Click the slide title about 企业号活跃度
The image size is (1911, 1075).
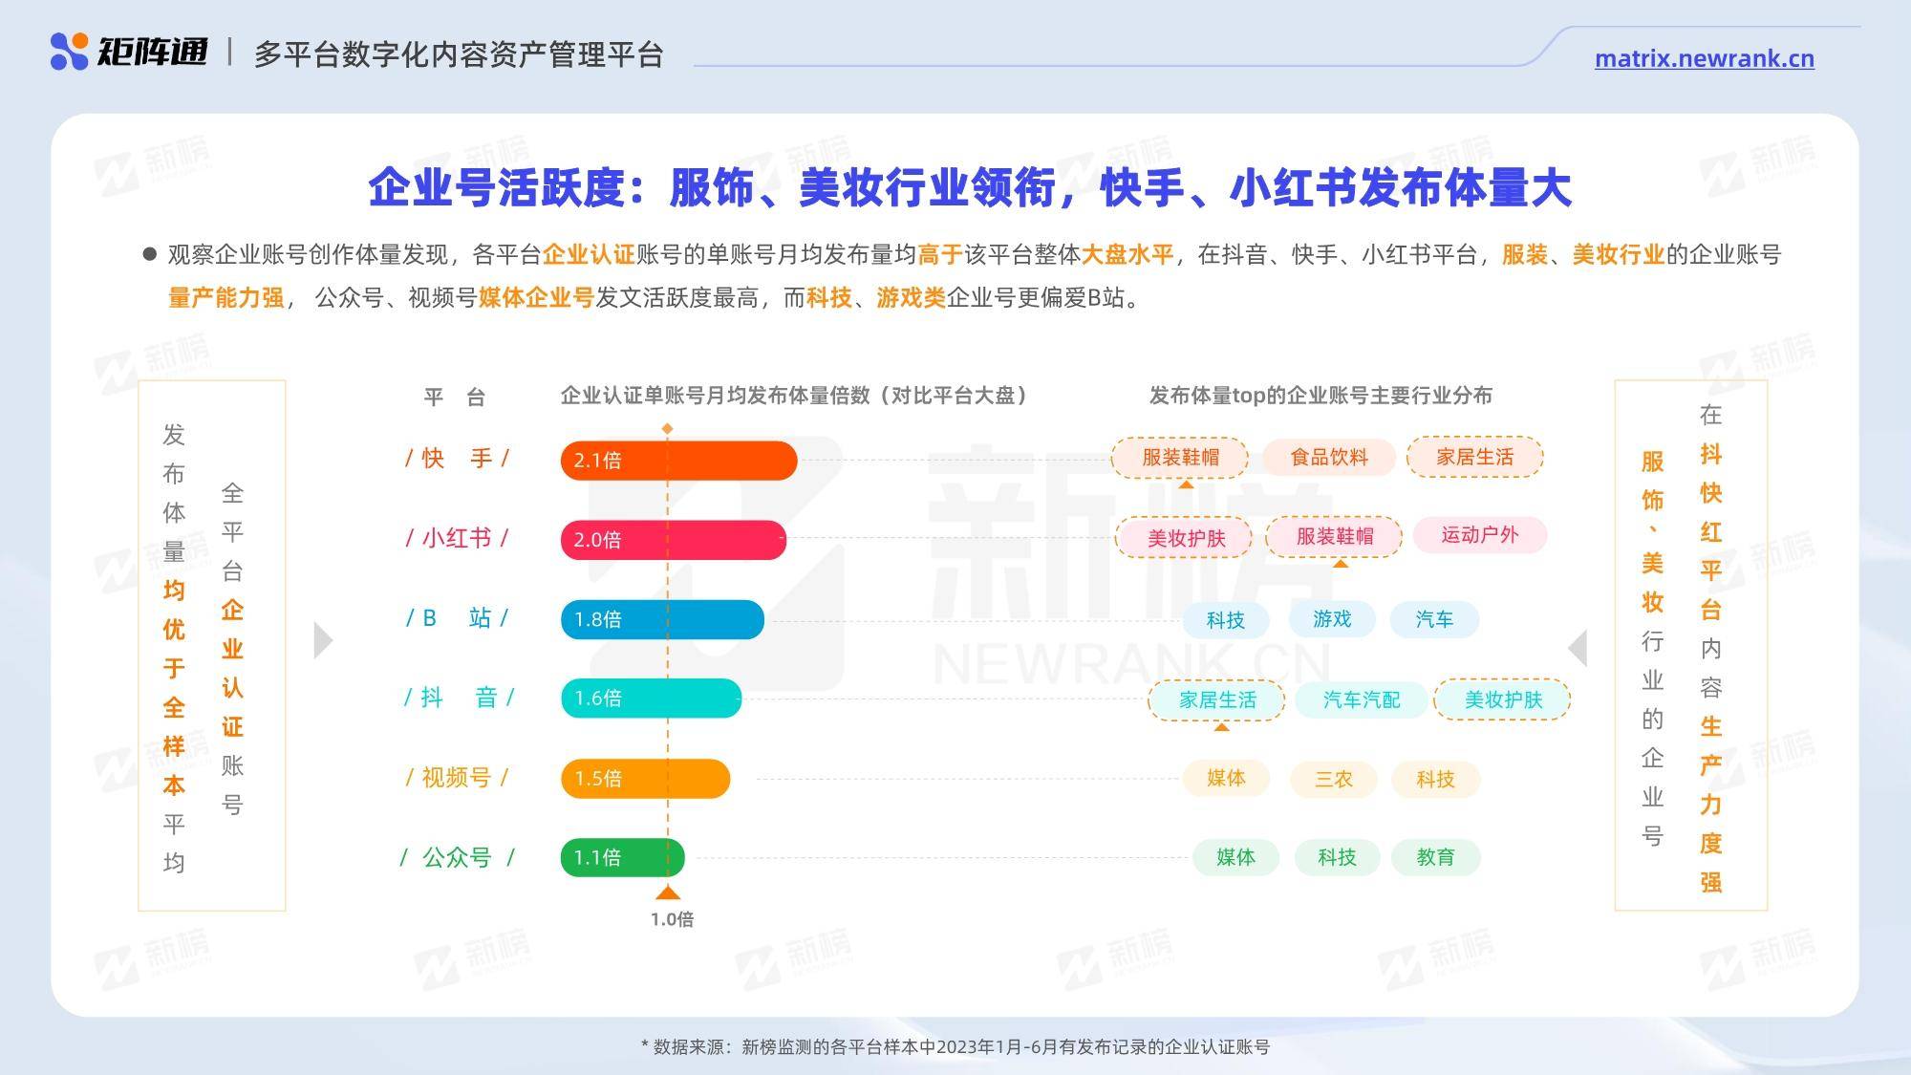coord(969,187)
